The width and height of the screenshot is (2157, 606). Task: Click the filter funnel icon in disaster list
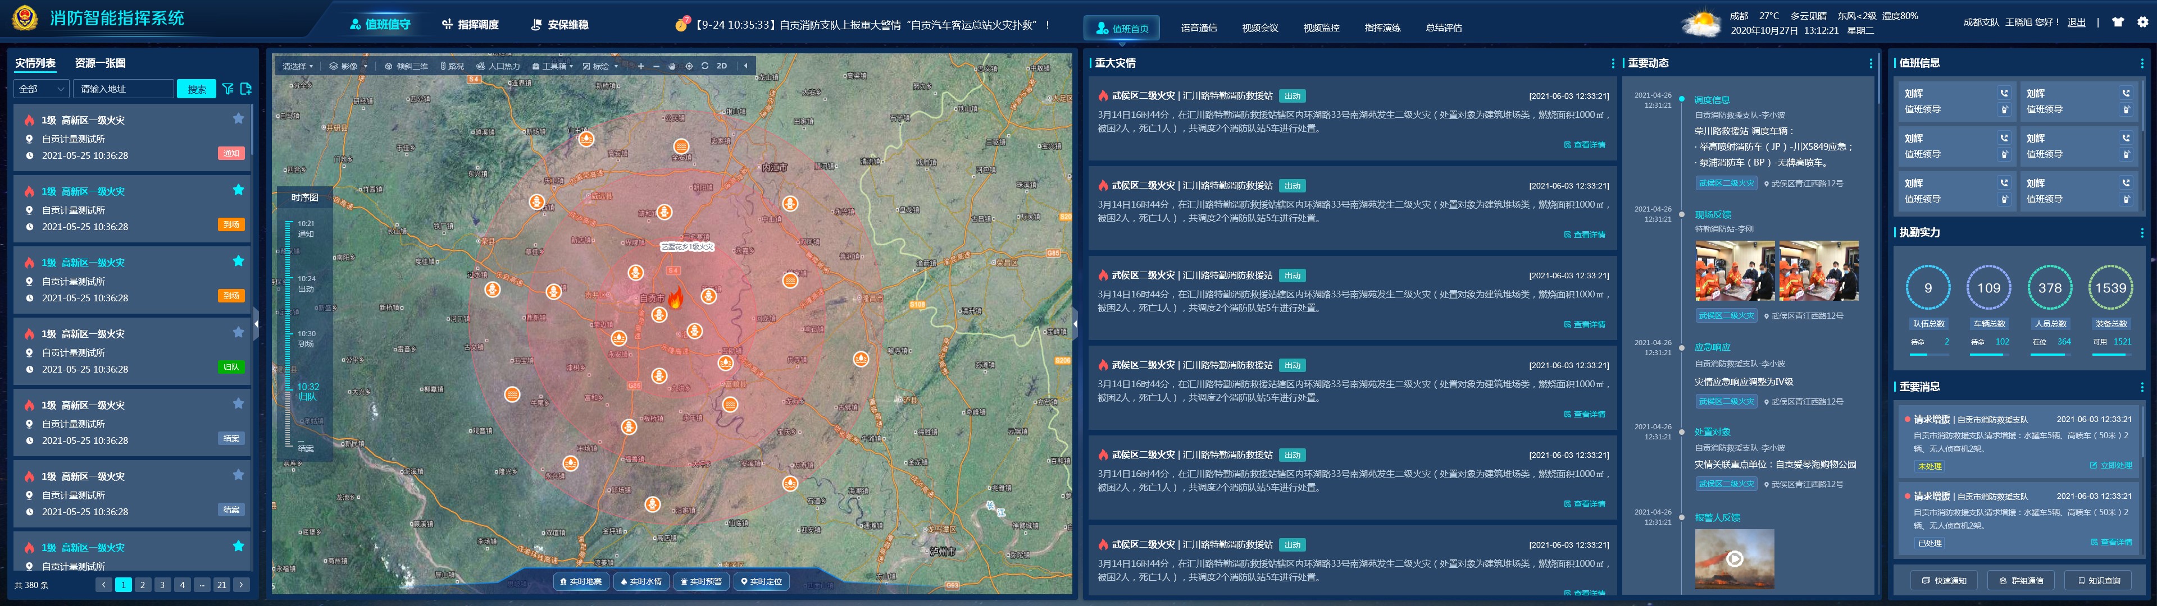[x=227, y=89]
